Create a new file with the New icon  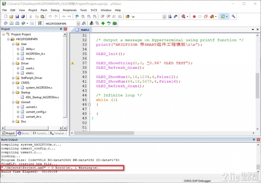(6, 17)
